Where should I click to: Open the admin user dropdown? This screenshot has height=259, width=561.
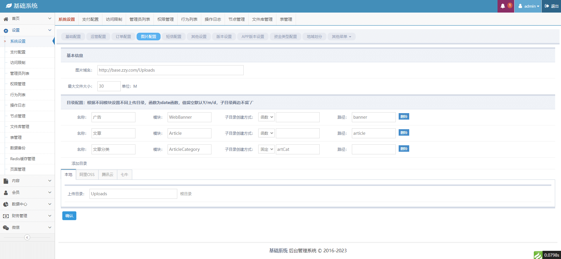[x=529, y=6]
